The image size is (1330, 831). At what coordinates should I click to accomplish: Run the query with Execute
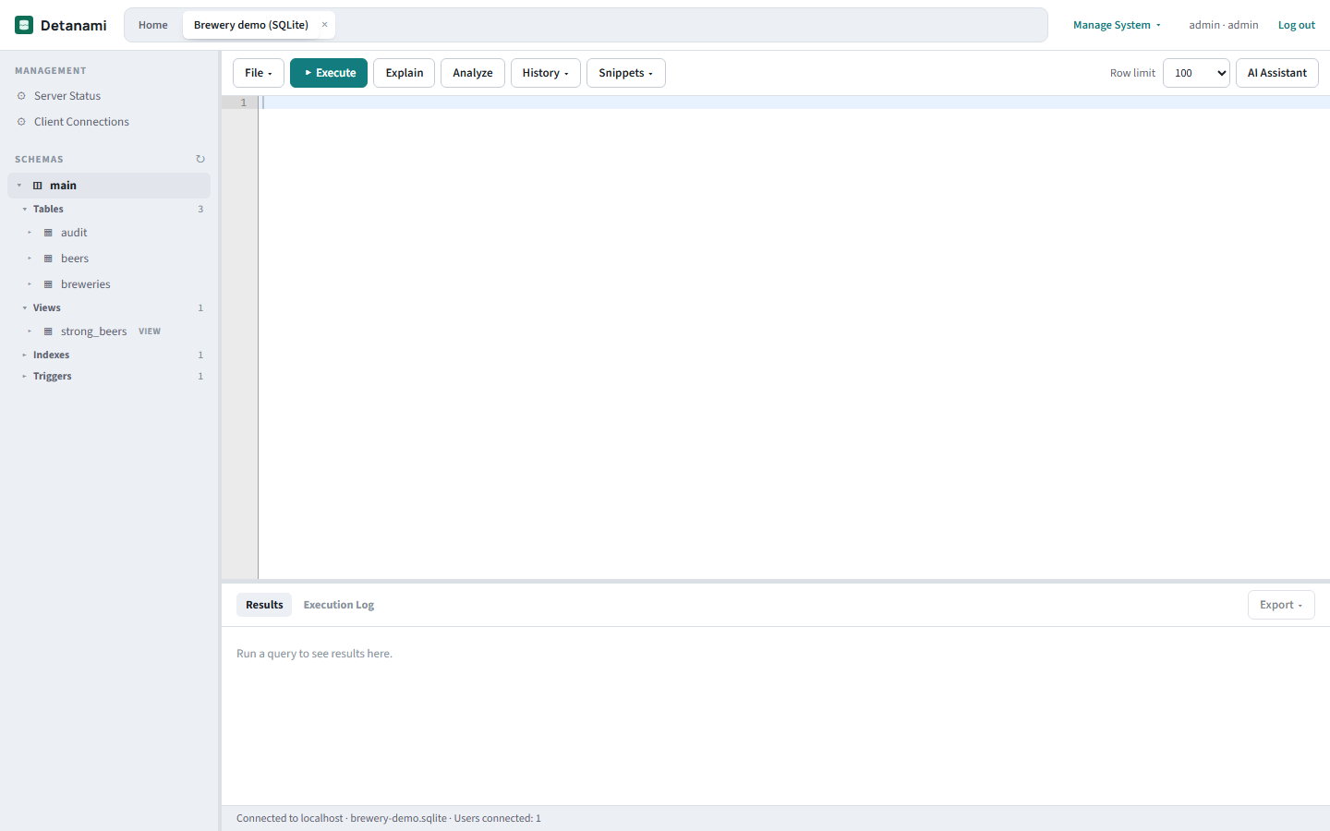[329, 73]
